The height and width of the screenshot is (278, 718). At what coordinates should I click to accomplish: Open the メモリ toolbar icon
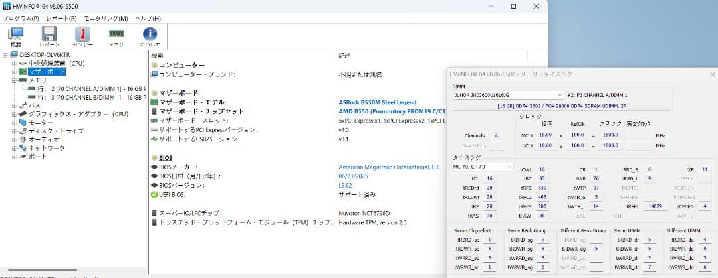click(x=116, y=36)
